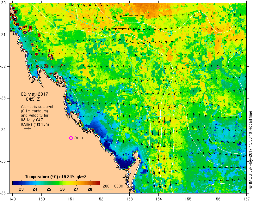Click the 'Altimetric sealevel' text
Viewport: 253px width, 202px height.
(37, 107)
